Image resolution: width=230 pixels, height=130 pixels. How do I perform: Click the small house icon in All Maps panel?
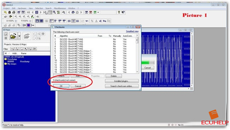43,34
